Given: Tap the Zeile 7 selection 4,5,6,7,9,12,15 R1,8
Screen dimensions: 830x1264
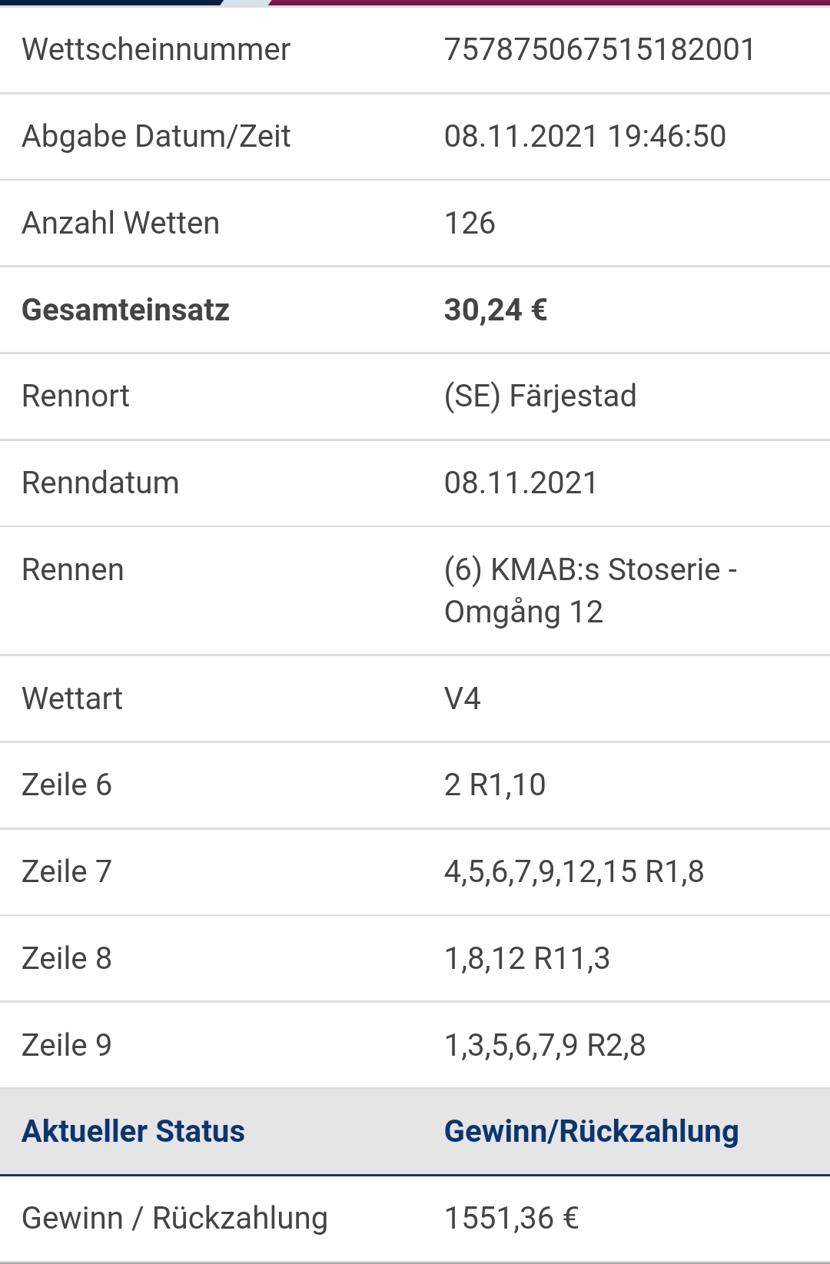Looking at the screenshot, I should (574, 872).
